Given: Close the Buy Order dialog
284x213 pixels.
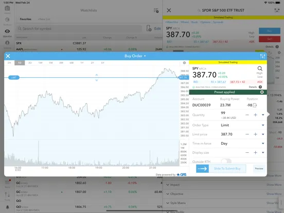Looking at the screenshot, I should [8, 56].
